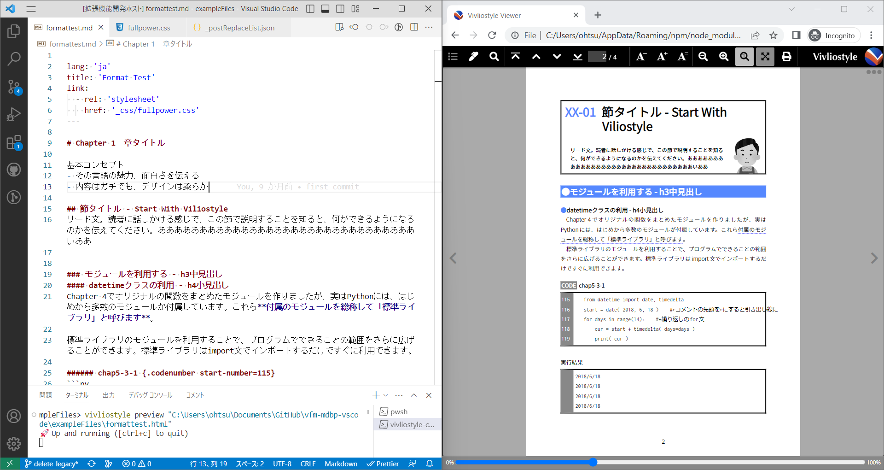Screen dimensions: 884x470
Task: Toggle the VS Code bottom panel
Action: [325, 9]
